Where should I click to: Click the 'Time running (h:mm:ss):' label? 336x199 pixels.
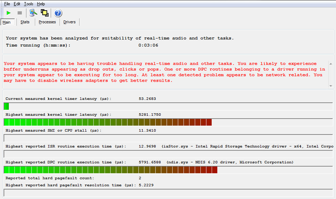click(38, 45)
